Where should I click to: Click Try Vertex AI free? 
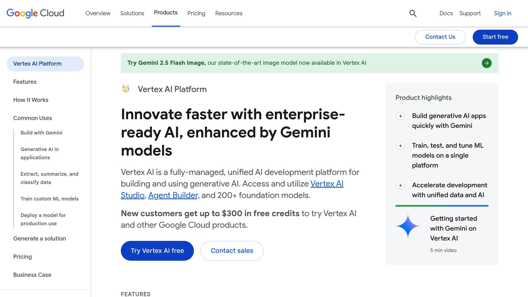157,251
